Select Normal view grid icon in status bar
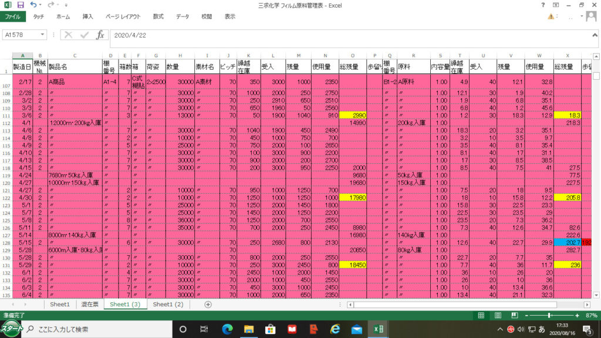 click(x=481, y=316)
